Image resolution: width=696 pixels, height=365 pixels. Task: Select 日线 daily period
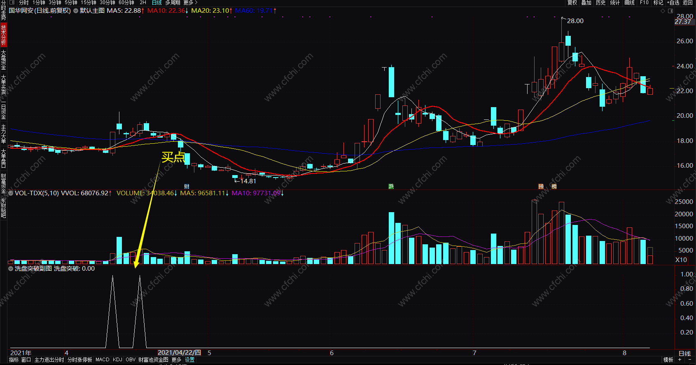coord(156,2)
